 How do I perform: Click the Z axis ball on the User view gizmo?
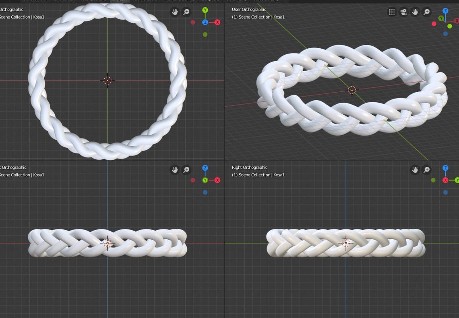point(445,11)
